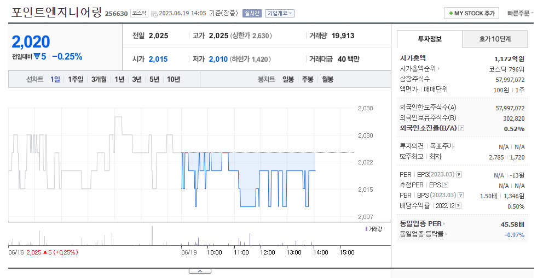Click the arrow icon next to 동일업종 등락률
Screen dimensions: 543x278
click(x=446, y=234)
